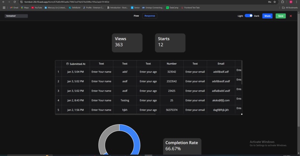Viewport: 300px width, 156px height.
Task: Click the cell reading 23425
Action: coord(172,91)
